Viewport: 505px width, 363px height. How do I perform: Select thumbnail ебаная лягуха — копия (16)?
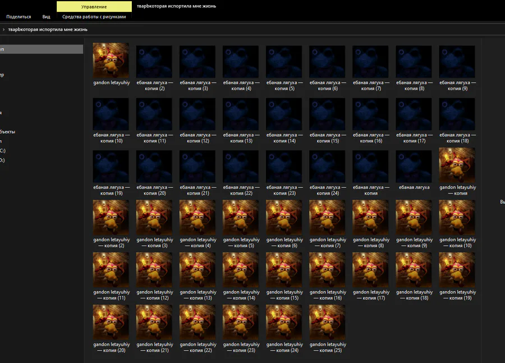[370, 114]
